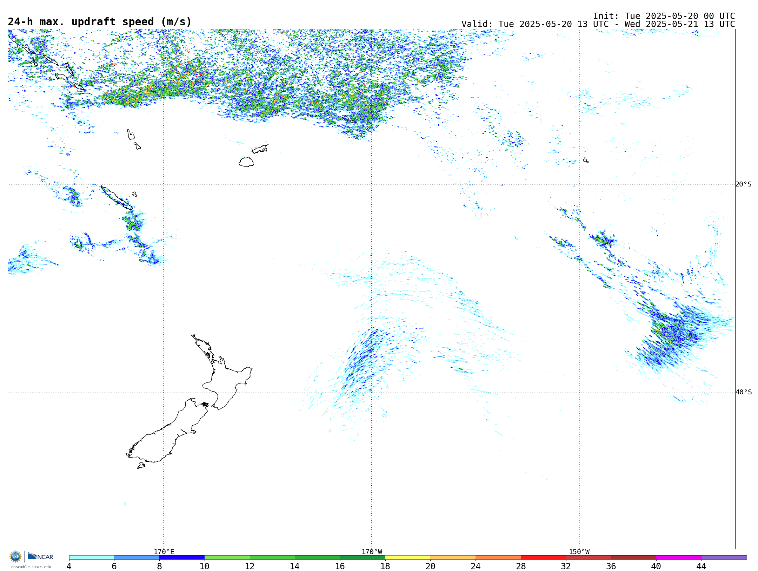Click the purple above-44 color swatch
Screen dimensions: 758x571
[x=724, y=558]
